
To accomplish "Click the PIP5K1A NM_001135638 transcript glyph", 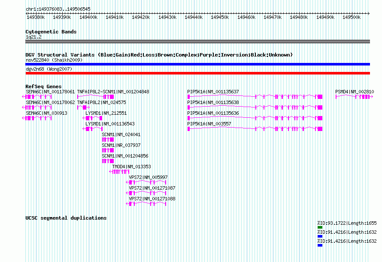I will (x=255, y=107).
